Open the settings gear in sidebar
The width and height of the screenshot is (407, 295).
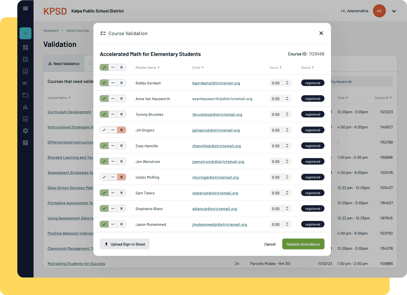pos(25,131)
